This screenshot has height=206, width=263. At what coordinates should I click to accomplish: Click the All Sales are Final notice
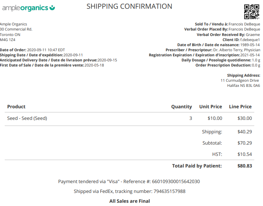click(x=130, y=201)
